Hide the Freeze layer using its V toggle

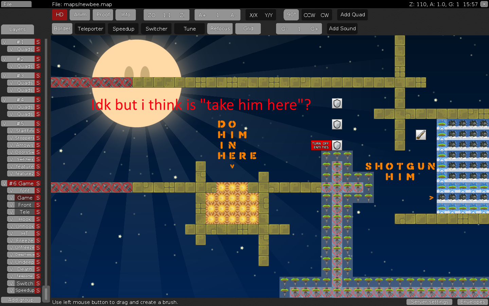pyautogui.click(x=11, y=241)
